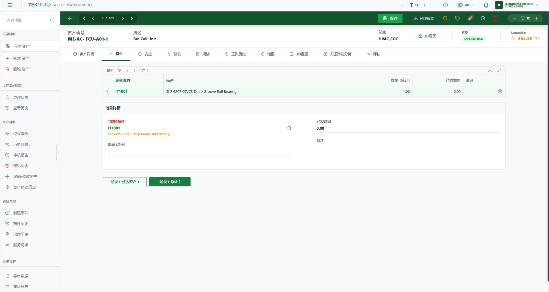This screenshot has height=292, width=549.
Task: Open attachments paperclip icon
Action: (x=470, y=18)
